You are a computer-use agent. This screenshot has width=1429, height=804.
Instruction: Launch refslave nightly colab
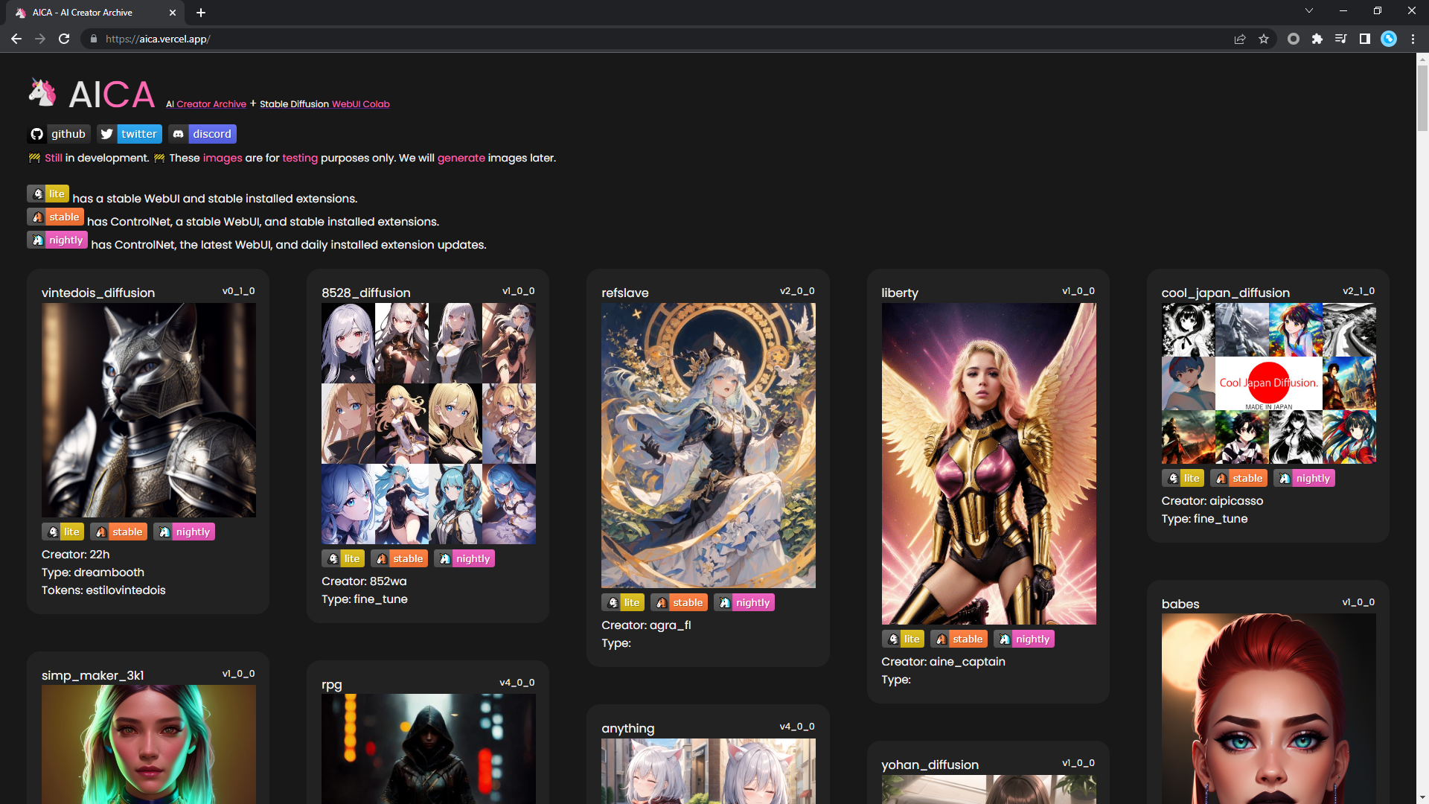coord(744,602)
